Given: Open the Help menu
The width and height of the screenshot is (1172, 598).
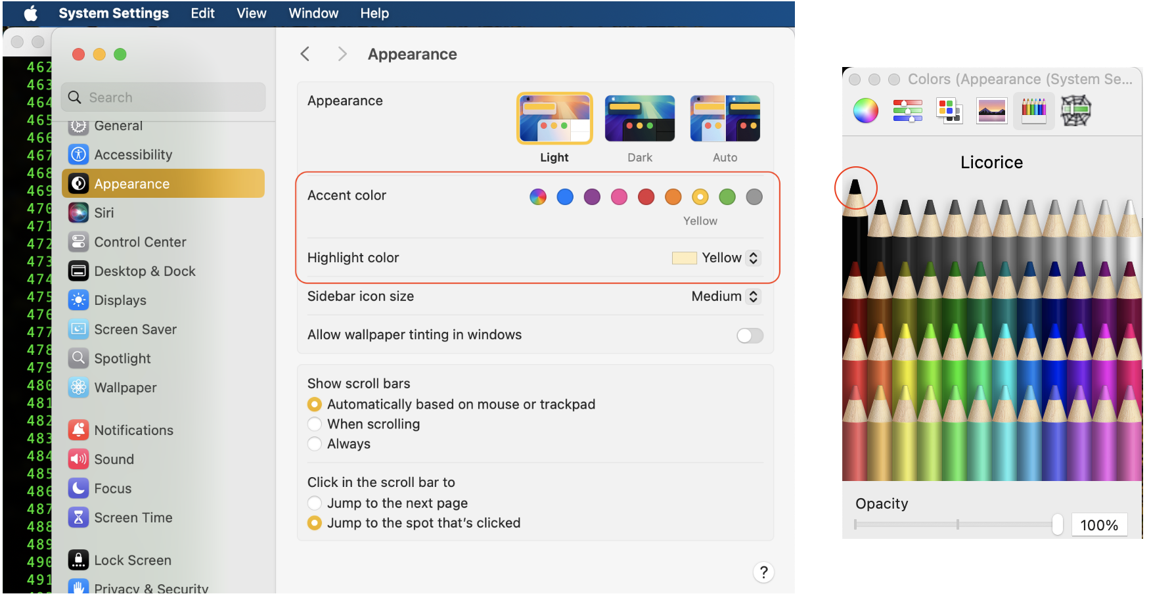Looking at the screenshot, I should [374, 13].
